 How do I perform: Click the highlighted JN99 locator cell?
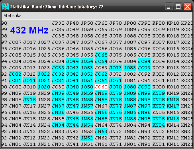pos(144,93)
